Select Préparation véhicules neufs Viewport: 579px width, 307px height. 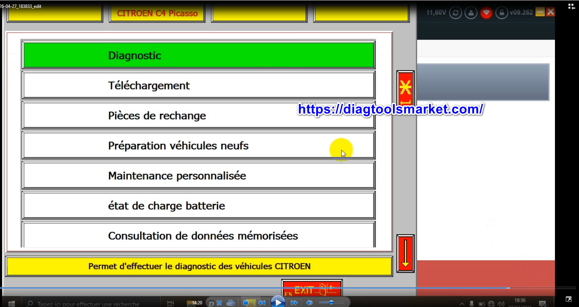(x=198, y=146)
